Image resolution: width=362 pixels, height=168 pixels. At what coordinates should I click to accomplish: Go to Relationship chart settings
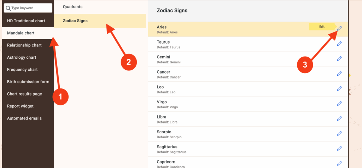(x=24, y=45)
